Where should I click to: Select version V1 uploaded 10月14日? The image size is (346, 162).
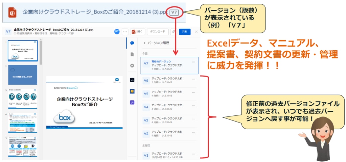[x=169, y=155]
